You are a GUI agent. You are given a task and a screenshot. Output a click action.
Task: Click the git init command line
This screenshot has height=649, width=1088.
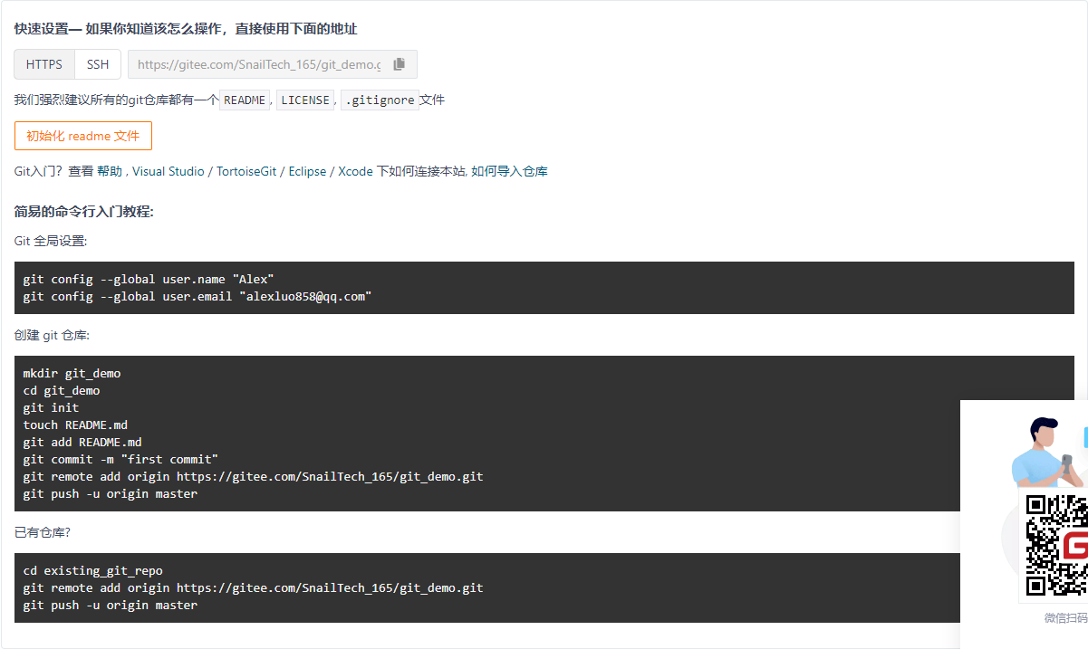(51, 407)
